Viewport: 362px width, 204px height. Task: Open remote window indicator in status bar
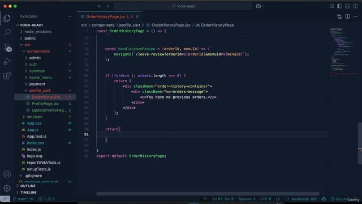click(x=5, y=199)
